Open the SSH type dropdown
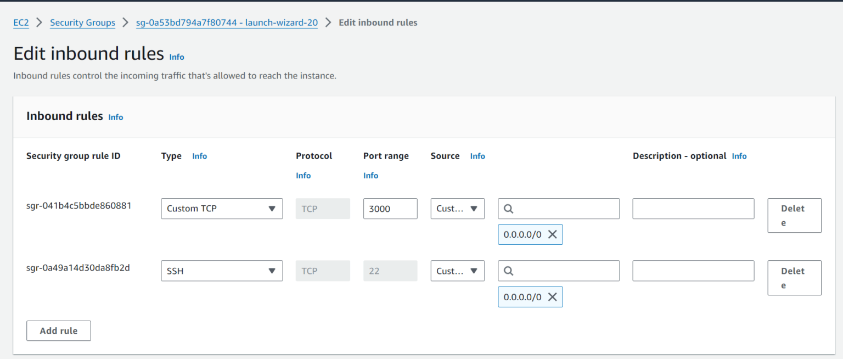Image resolution: width=843 pixels, height=359 pixels. (221, 271)
